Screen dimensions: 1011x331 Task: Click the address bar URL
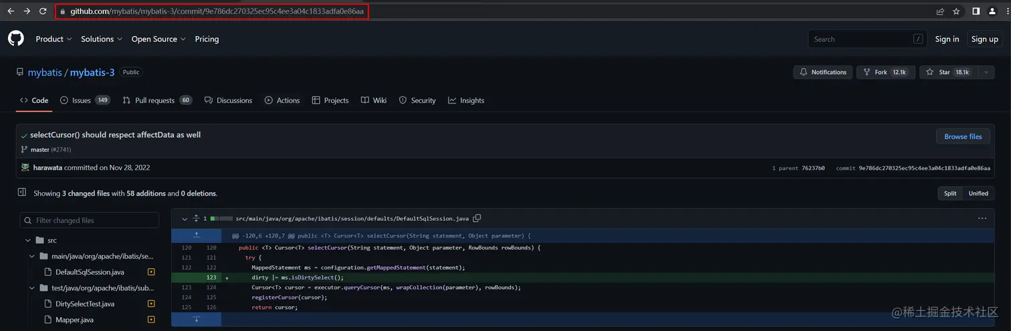click(x=217, y=11)
